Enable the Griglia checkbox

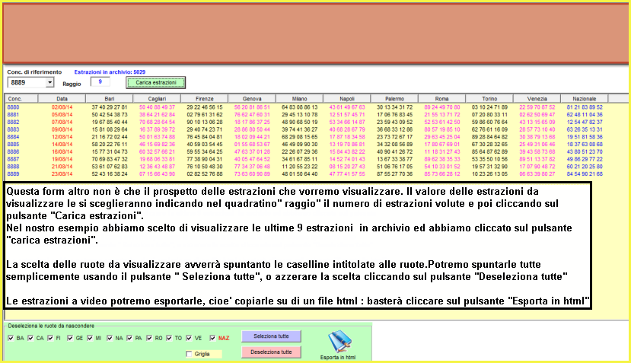(189, 354)
